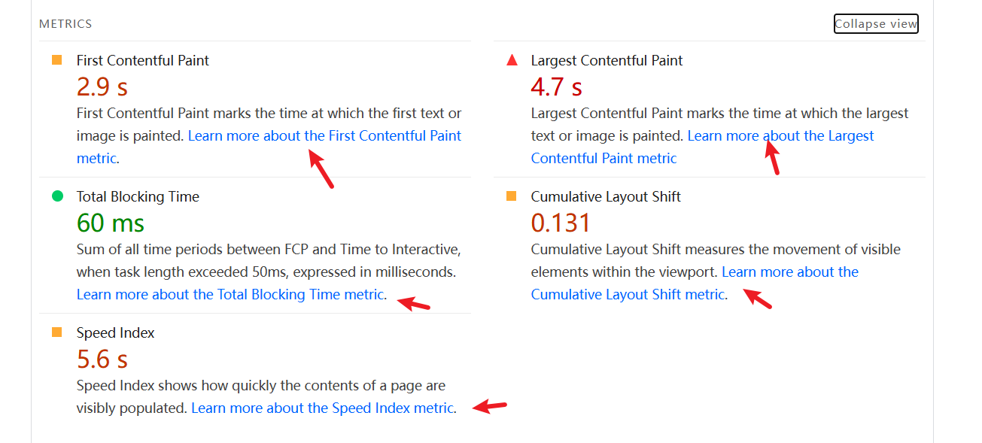This screenshot has width=982, height=443.
Task: Click the Total Blocking Time metric title
Action: 138,196
